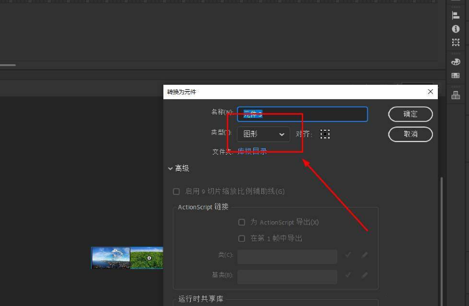Cancel with the 取消 button

click(x=410, y=134)
